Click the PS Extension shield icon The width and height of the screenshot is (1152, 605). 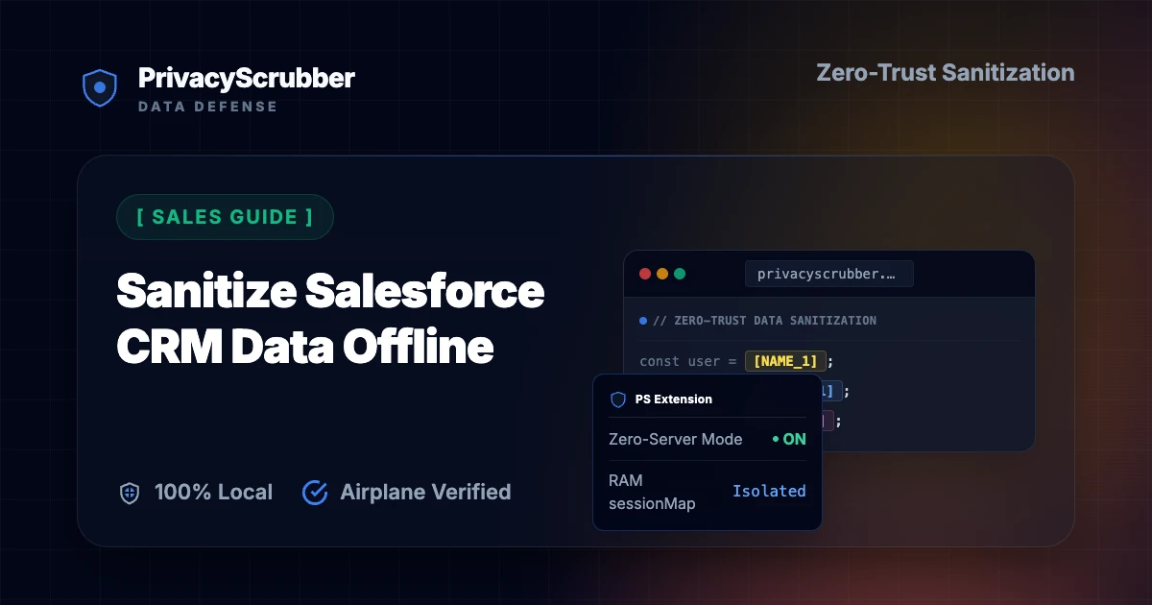(x=618, y=399)
